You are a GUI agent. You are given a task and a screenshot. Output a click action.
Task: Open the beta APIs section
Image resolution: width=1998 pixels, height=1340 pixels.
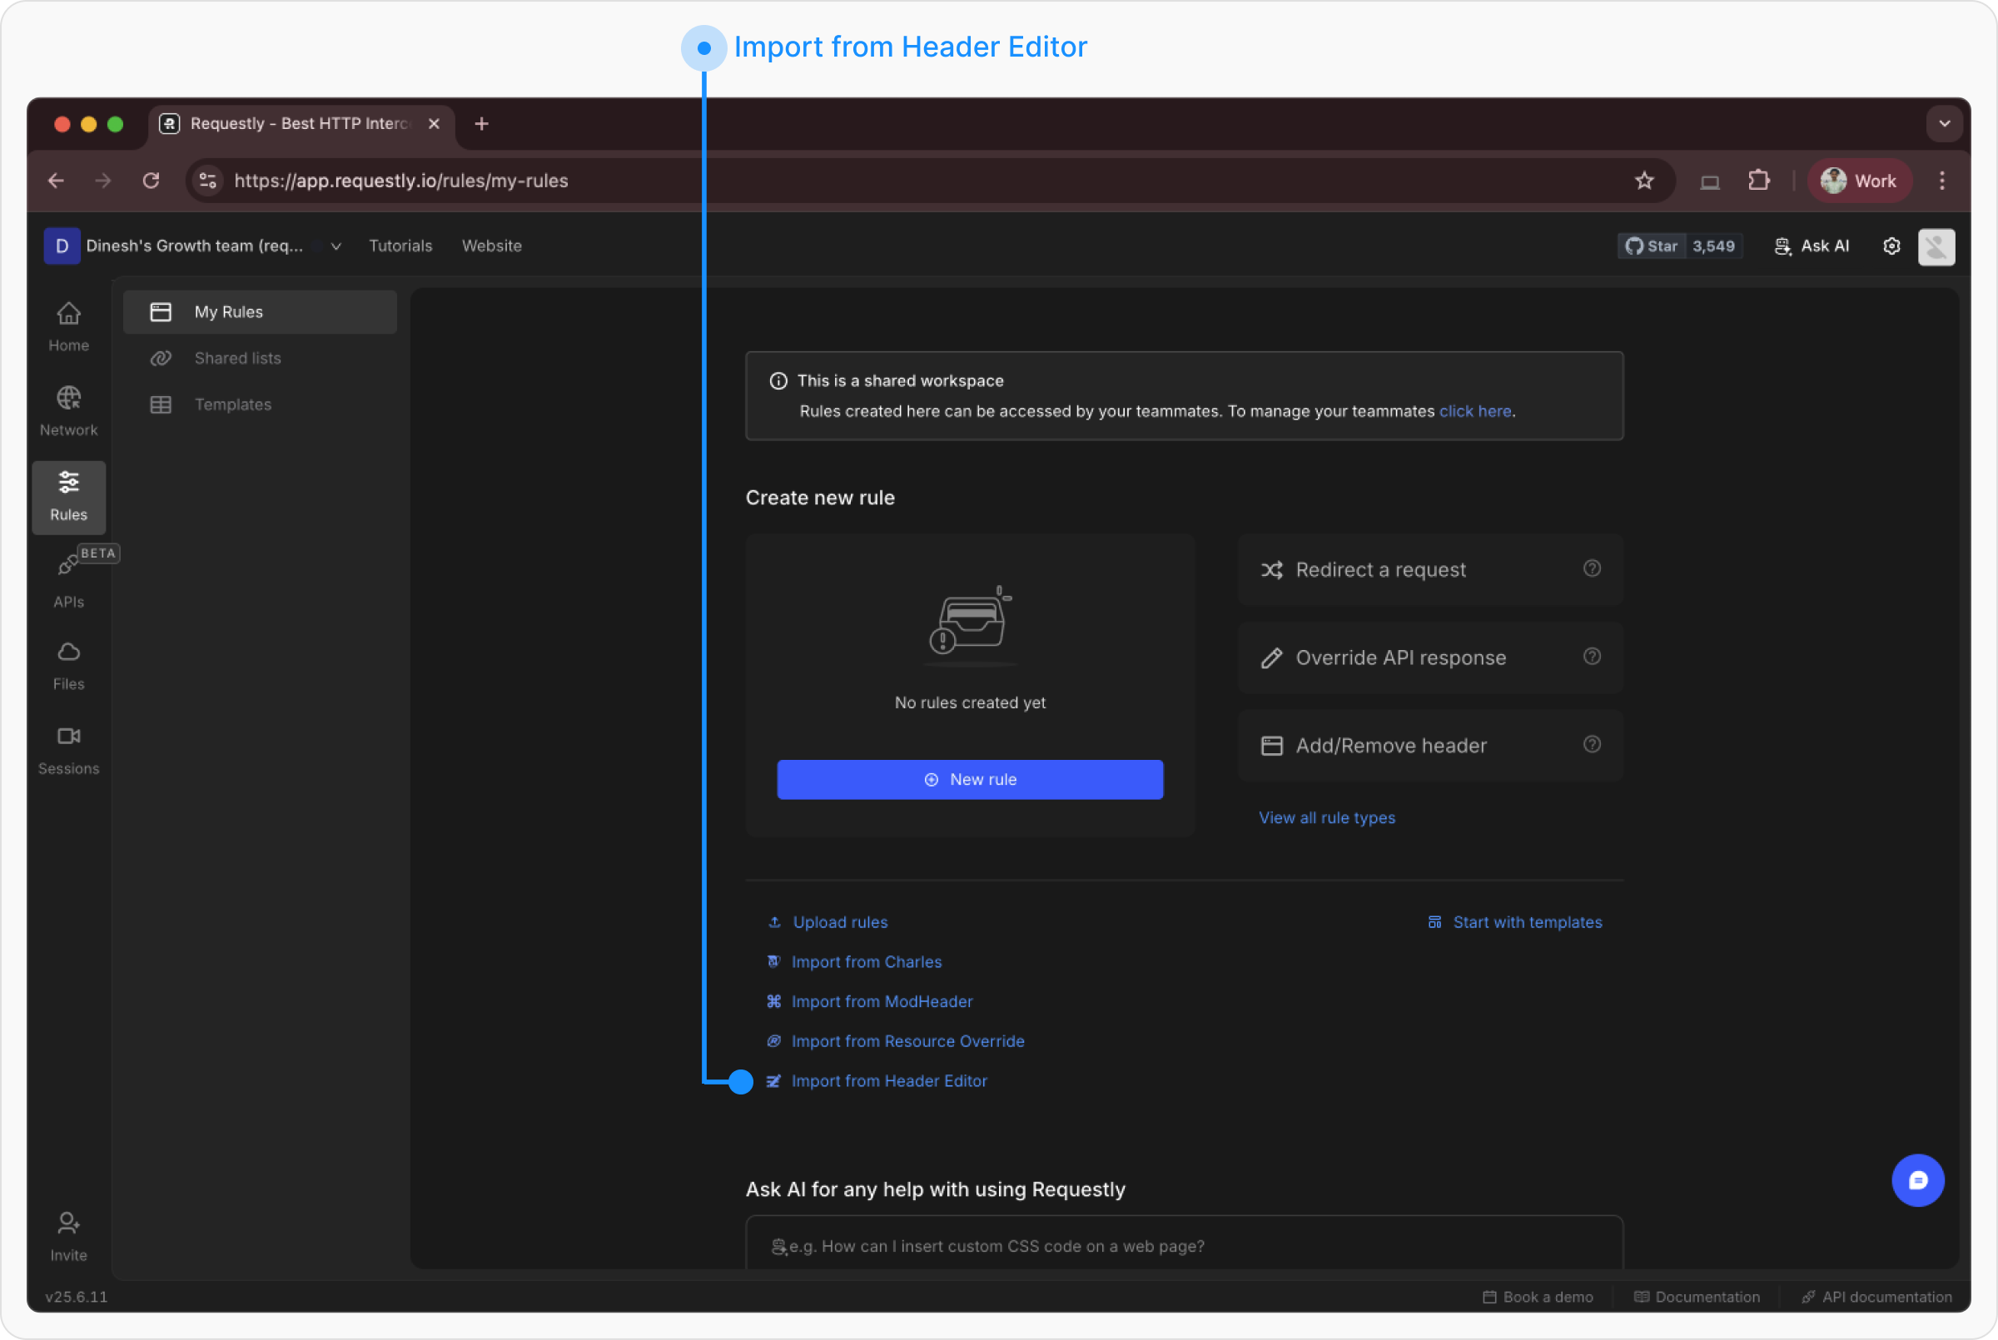click(x=68, y=581)
